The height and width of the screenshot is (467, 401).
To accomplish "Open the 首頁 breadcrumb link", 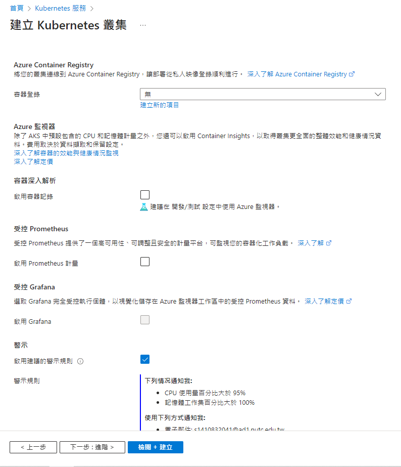I will coord(17,8).
